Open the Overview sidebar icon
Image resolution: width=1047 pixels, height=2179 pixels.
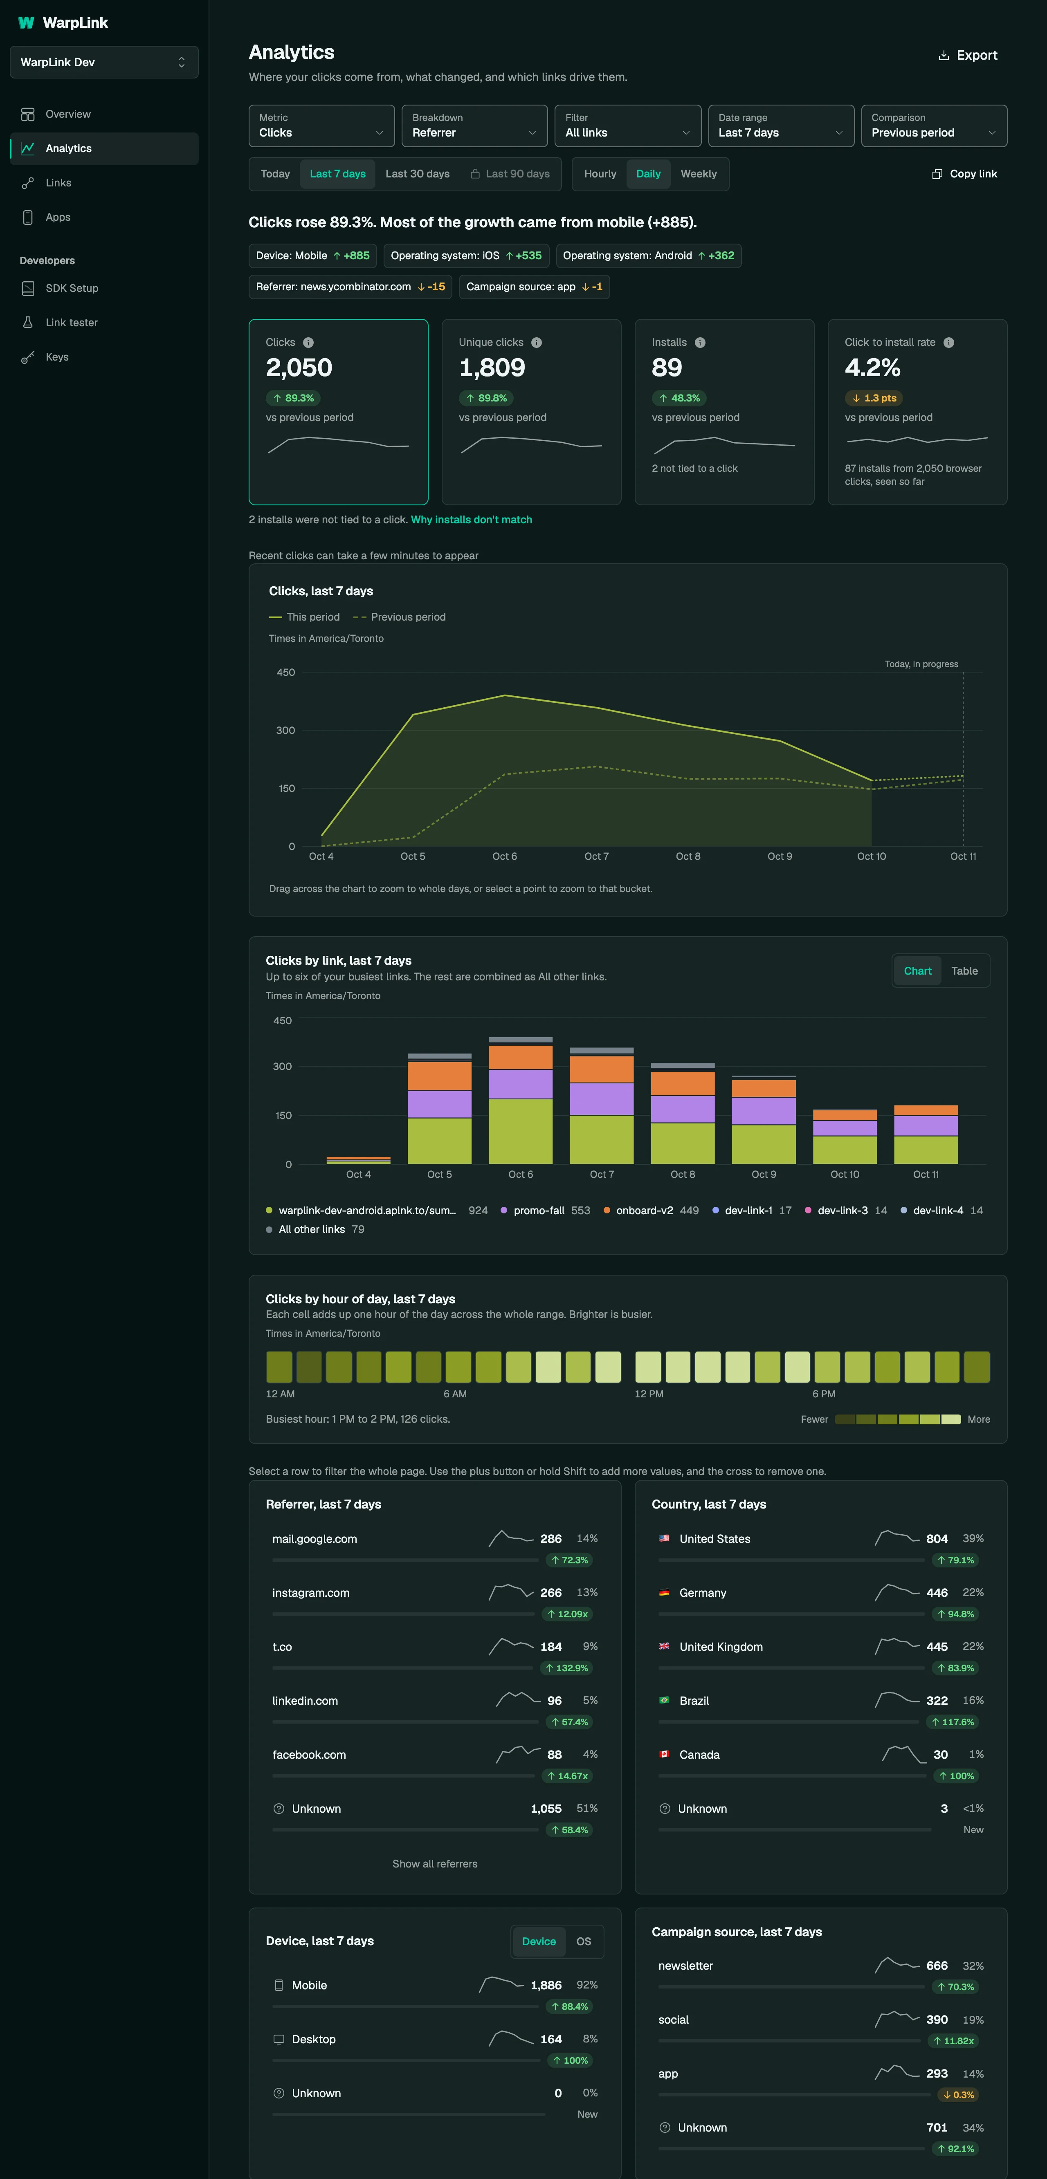(x=28, y=114)
